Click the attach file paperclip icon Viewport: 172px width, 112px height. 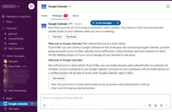(x=161, y=105)
